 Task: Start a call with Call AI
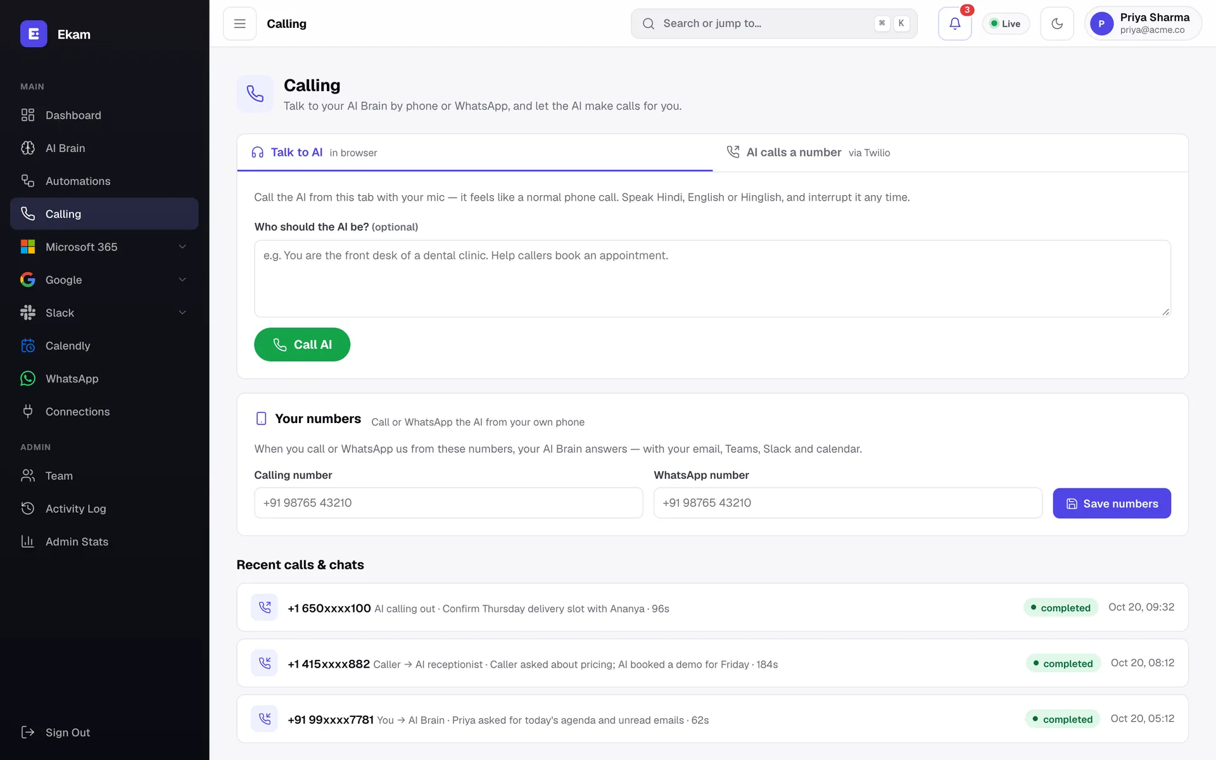pos(302,345)
